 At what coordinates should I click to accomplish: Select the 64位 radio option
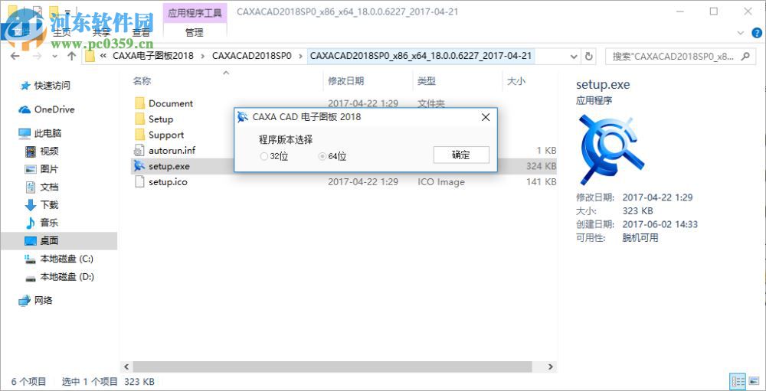(x=332, y=156)
